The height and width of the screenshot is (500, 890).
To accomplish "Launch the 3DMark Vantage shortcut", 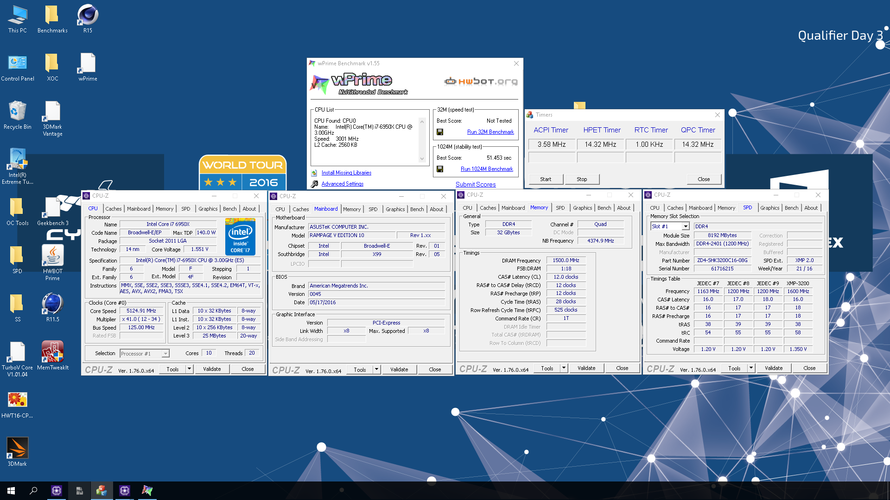I will coord(52,119).
